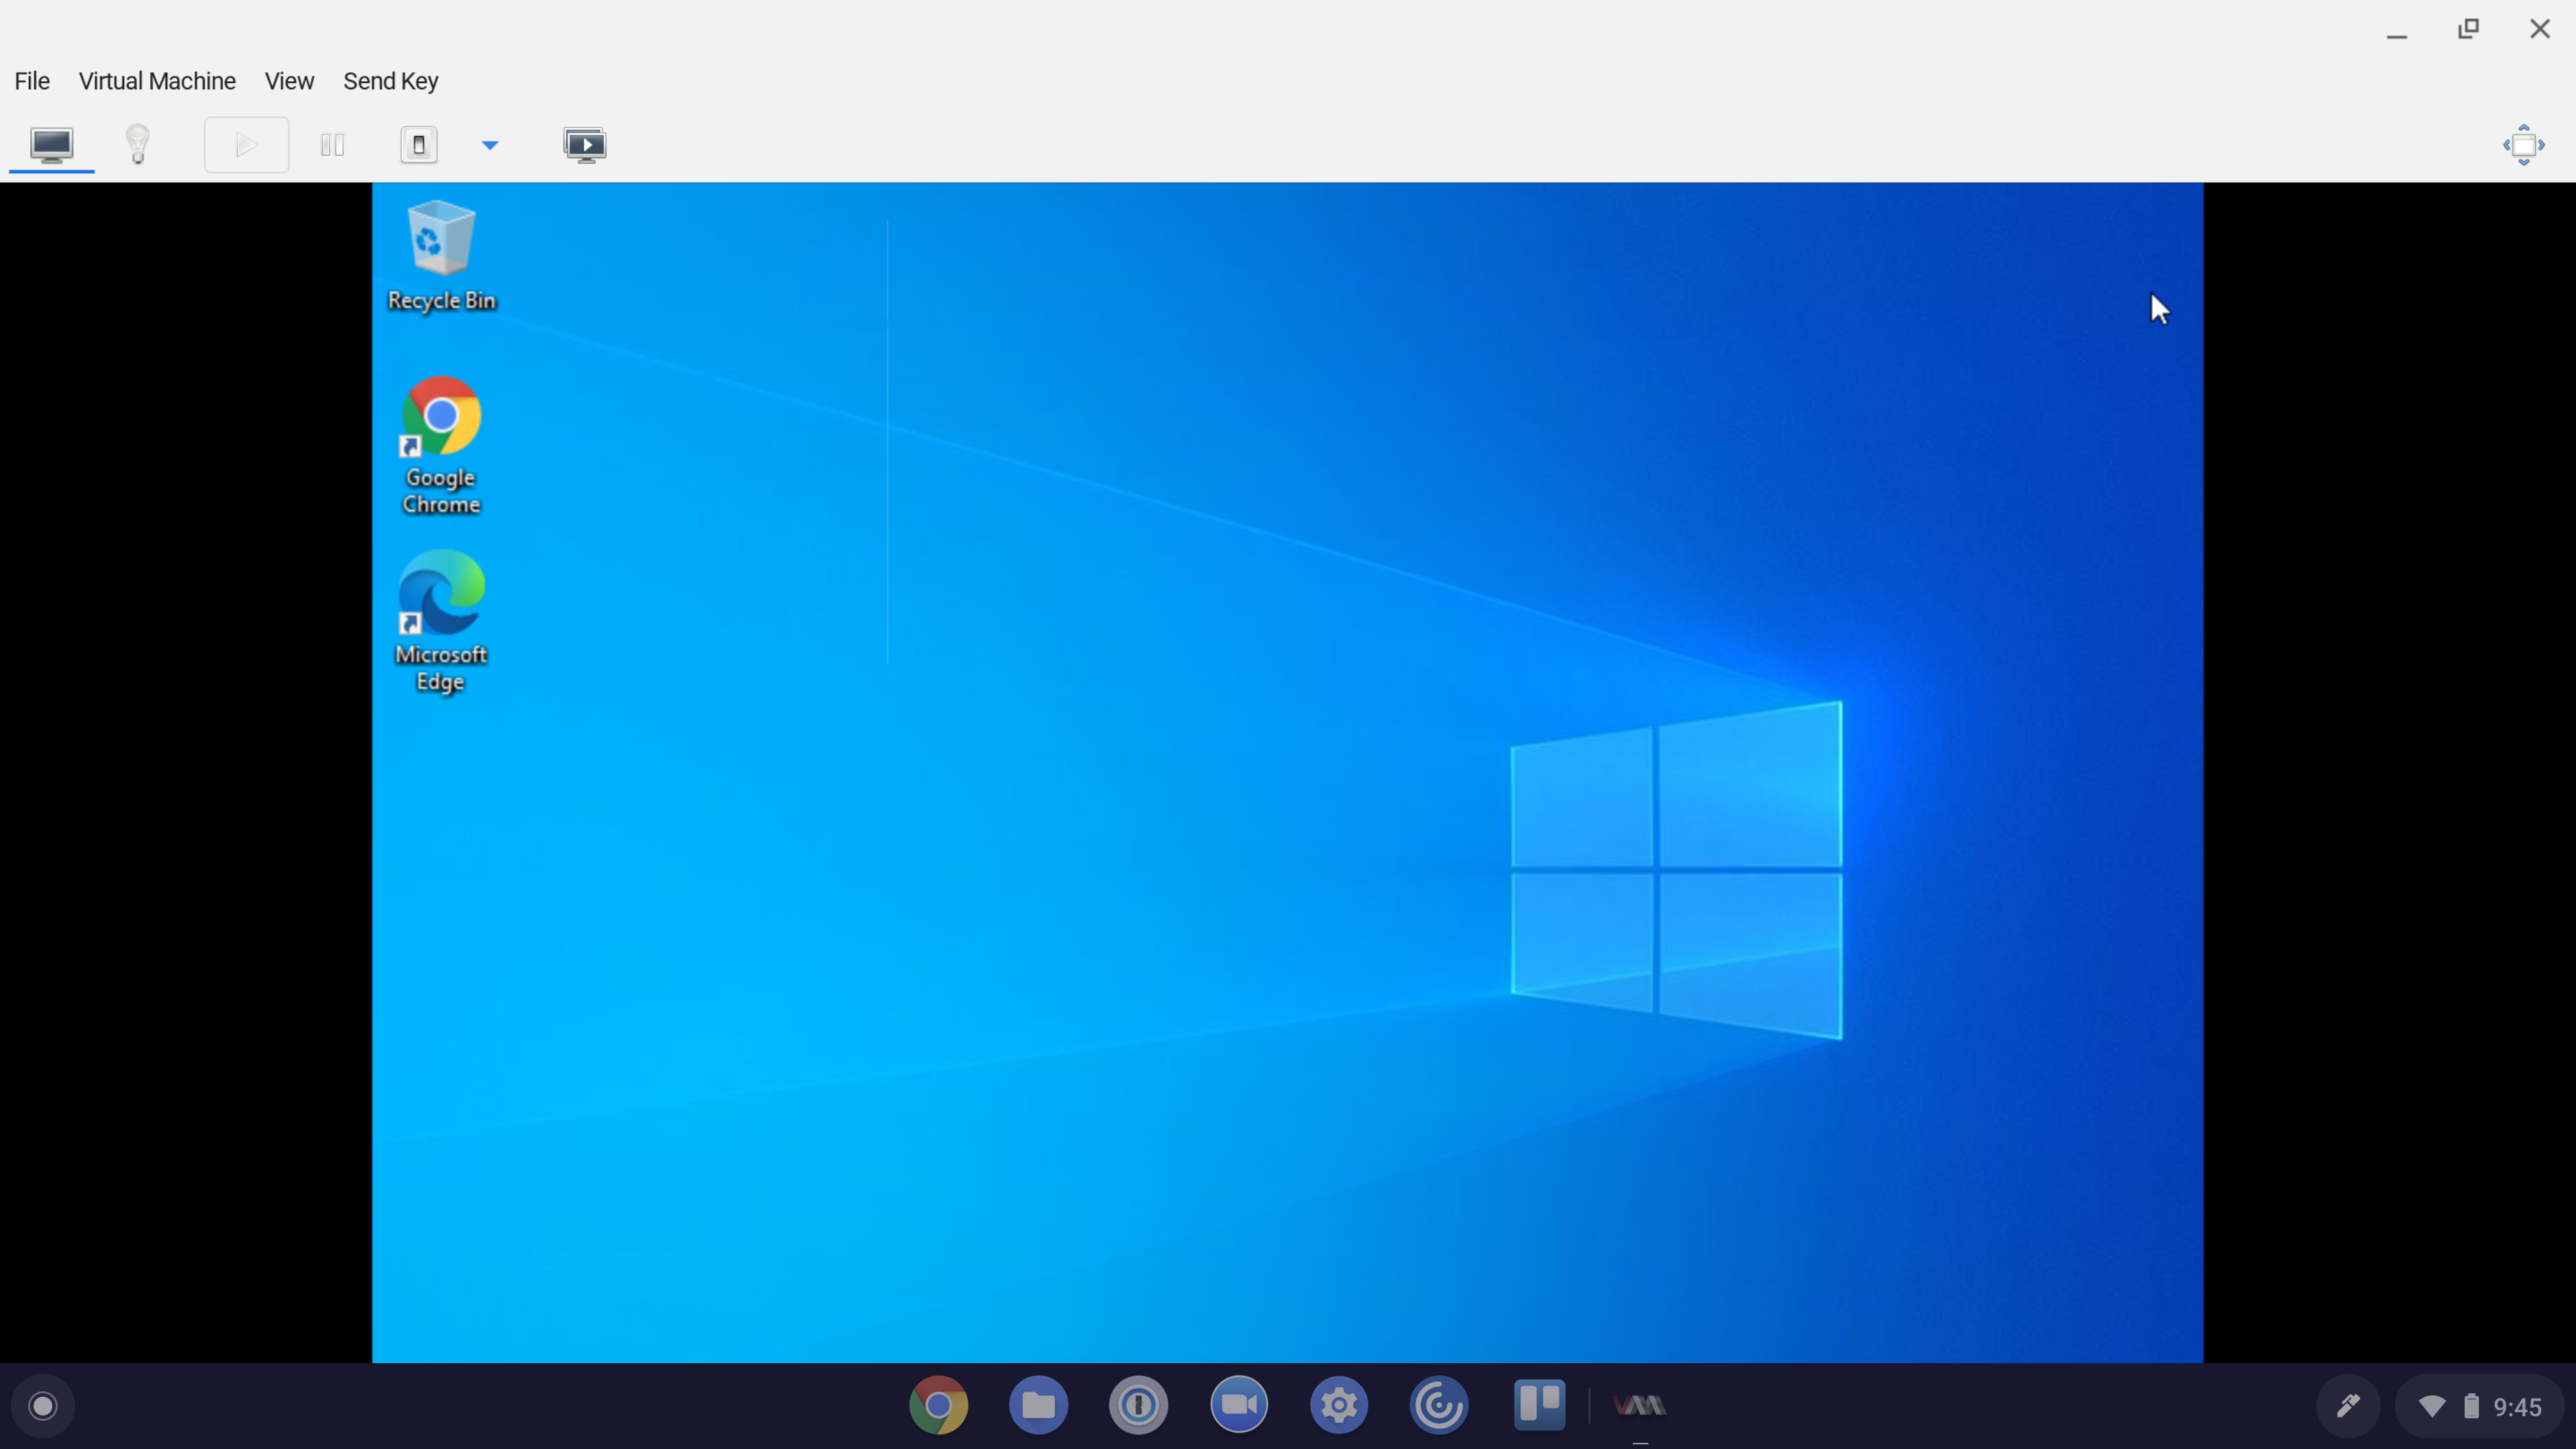
Task: Power on the virtual machine
Action: 246,145
